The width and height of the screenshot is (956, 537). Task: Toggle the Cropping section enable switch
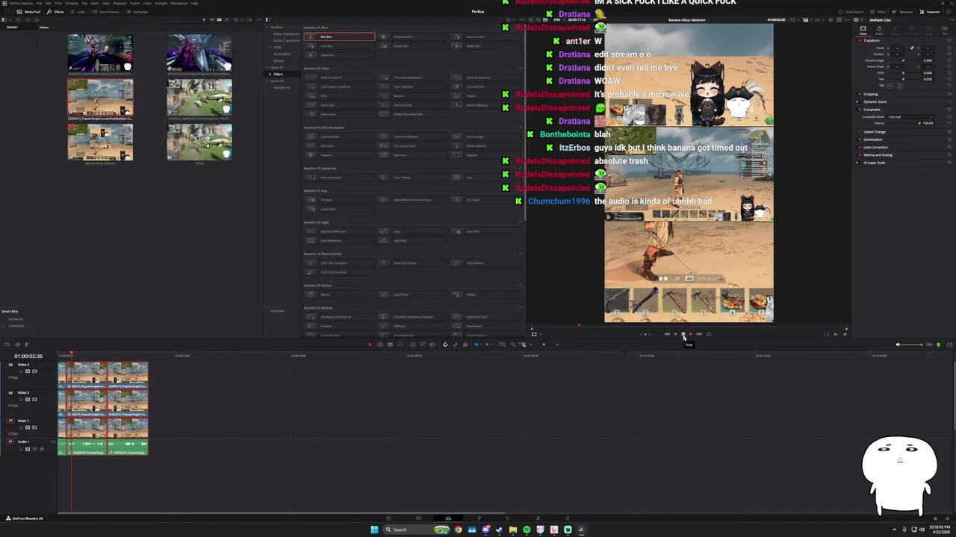pyautogui.click(x=859, y=94)
